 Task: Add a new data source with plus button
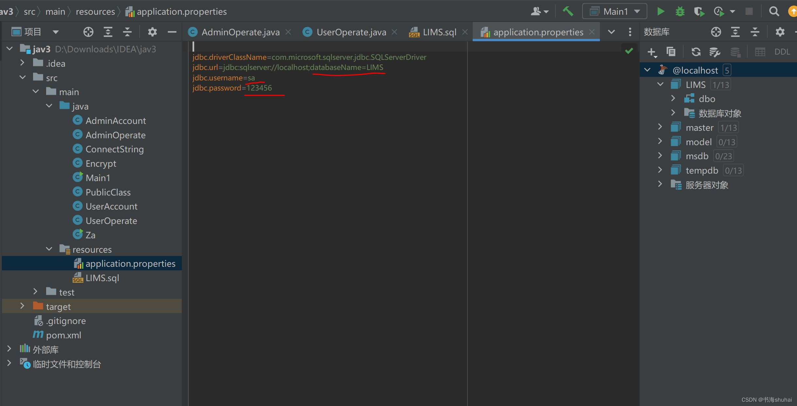click(652, 52)
